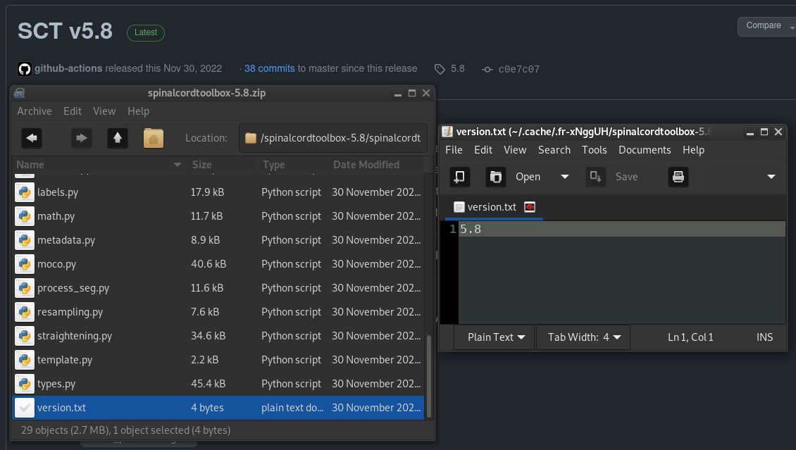The height and width of the screenshot is (450, 796).
Task: Create a new document with gedit's new-document icon
Action: pyautogui.click(x=459, y=177)
